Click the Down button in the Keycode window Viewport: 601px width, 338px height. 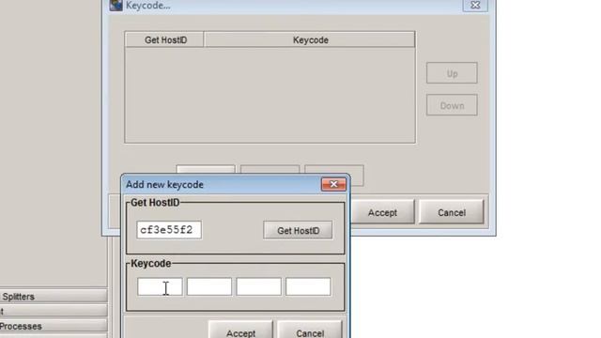tap(452, 105)
